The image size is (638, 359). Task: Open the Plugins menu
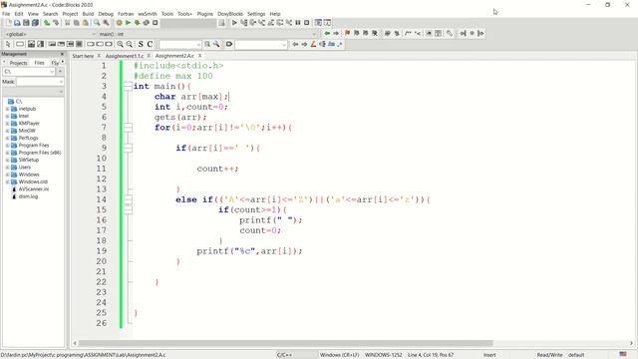pos(205,14)
